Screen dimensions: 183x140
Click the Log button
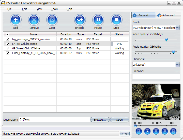tap(125, 134)
